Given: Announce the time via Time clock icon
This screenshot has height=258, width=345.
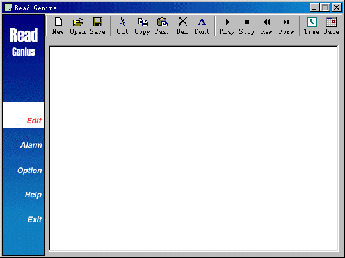Looking at the screenshot, I should [312, 26].
